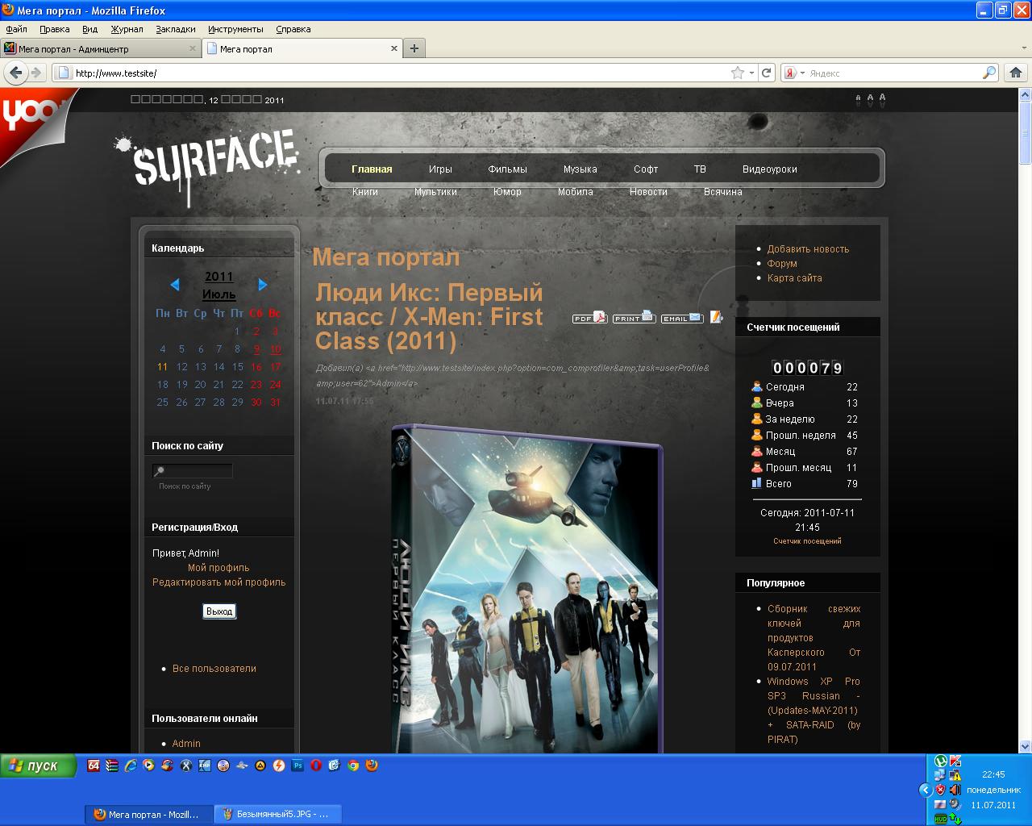
Task: Launch KMPlayer from the quick launch bar
Action: coord(205,766)
